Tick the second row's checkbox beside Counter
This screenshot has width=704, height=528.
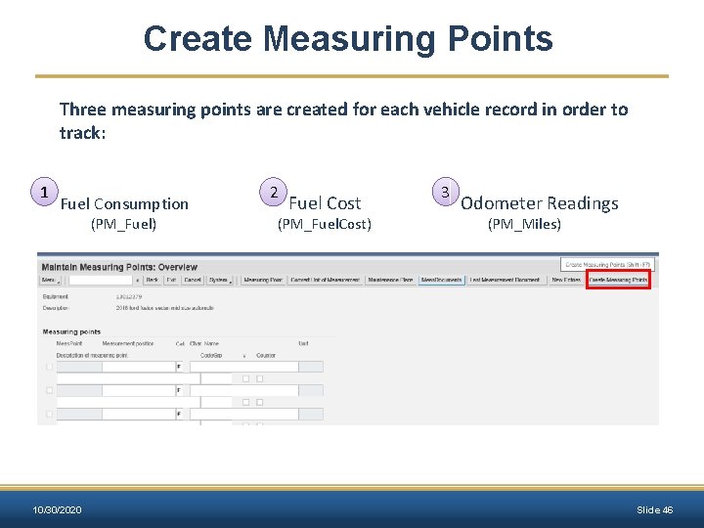(245, 402)
